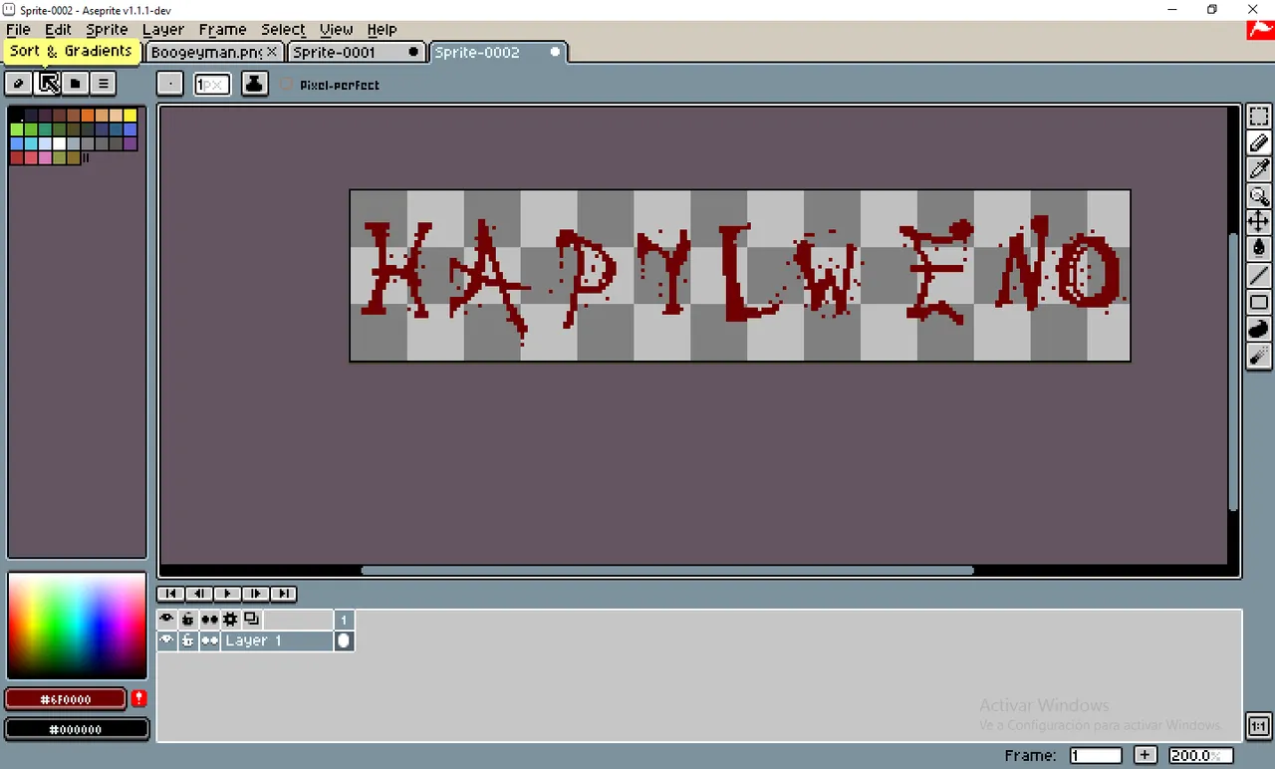Open the Select menu
This screenshot has height=769, width=1275.
click(283, 30)
